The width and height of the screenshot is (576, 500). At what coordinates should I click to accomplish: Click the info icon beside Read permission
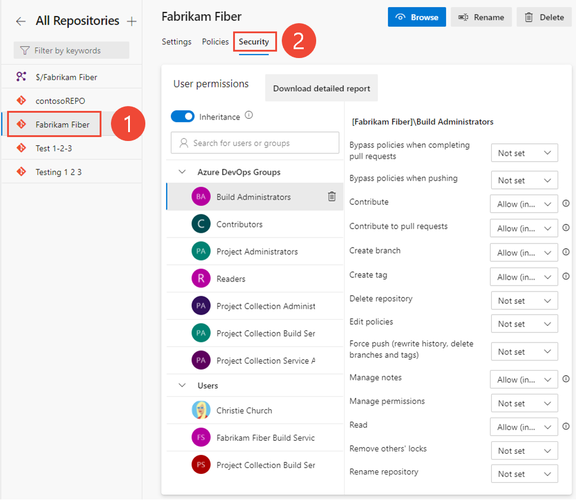pos(565,427)
